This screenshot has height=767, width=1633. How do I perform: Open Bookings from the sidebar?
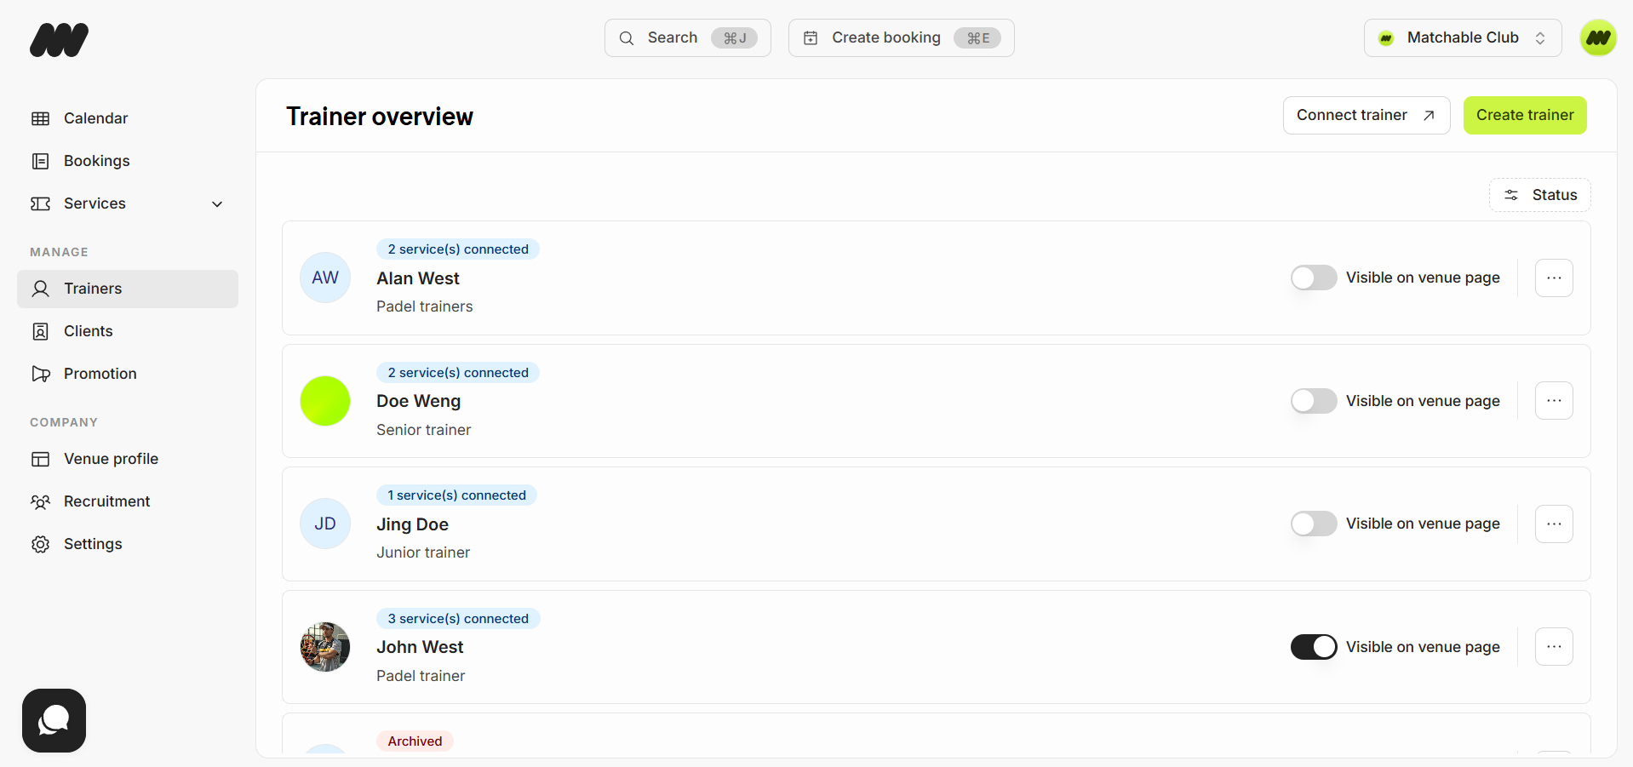coord(128,161)
